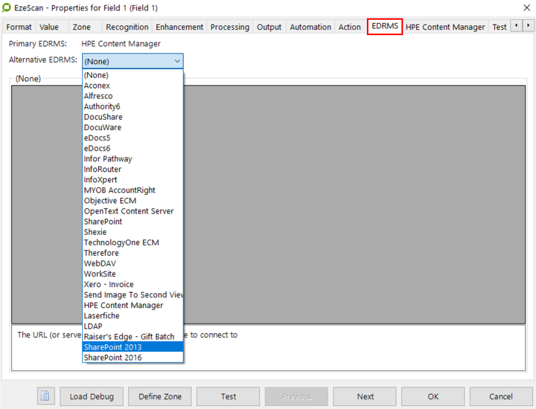This screenshot has height=409, width=536.
Task: Click the document icon button beside Load Debug
Action: pos(46,396)
